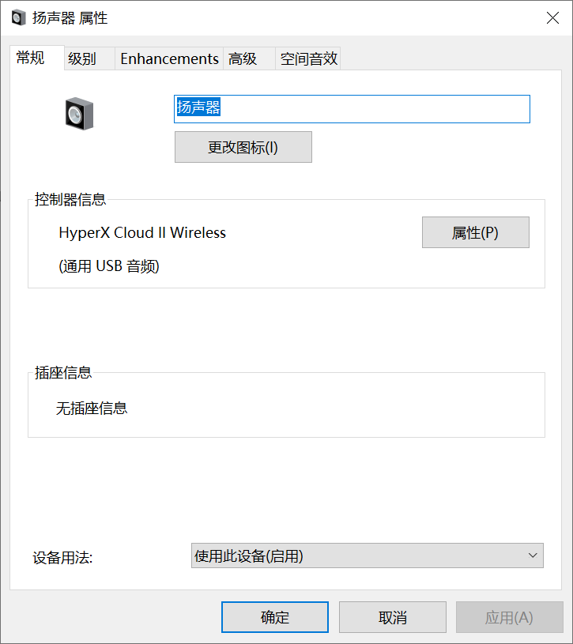This screenshot has height=644, width=573.
Task: Click the speaker icon in the title bar
Action: click(x=17, y=18)
